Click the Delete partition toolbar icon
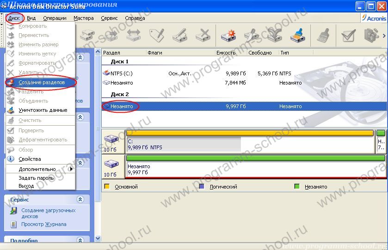Viewport: 388px width, 250px height. coord(202,35)
